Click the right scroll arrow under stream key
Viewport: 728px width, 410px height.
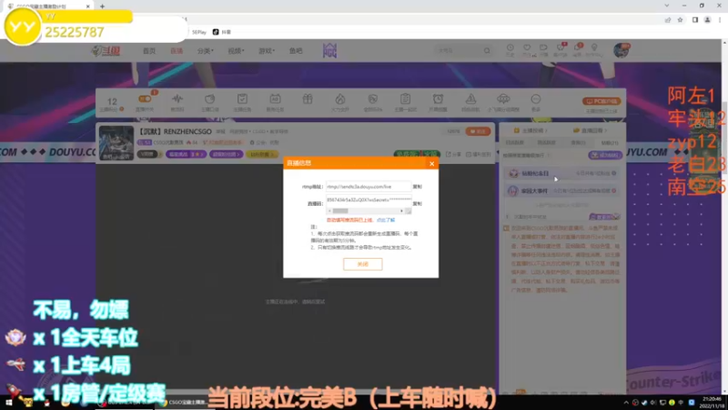point(401,211)
